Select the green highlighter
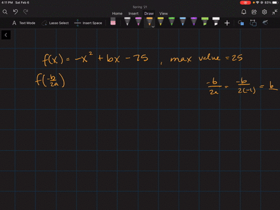The height and width of the screenshot is (210, 280). tap(205, 22)
